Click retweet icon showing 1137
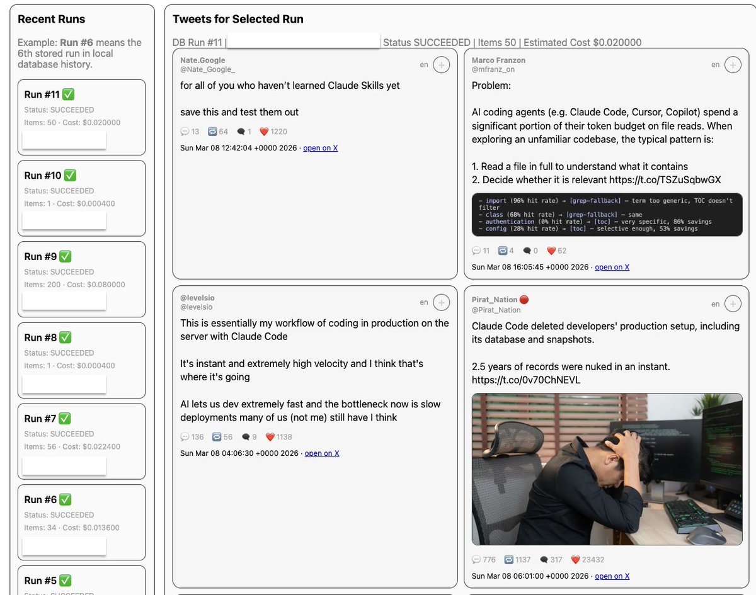Viewport: 756px width, 595px height. point(508,560)
